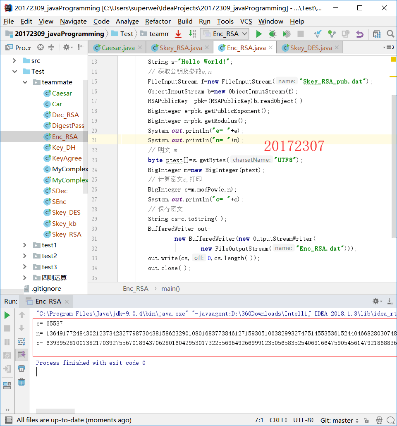Screen dimensions: 397x426
Task: Expand the 四则运算 package
Action: click(25, 278)
